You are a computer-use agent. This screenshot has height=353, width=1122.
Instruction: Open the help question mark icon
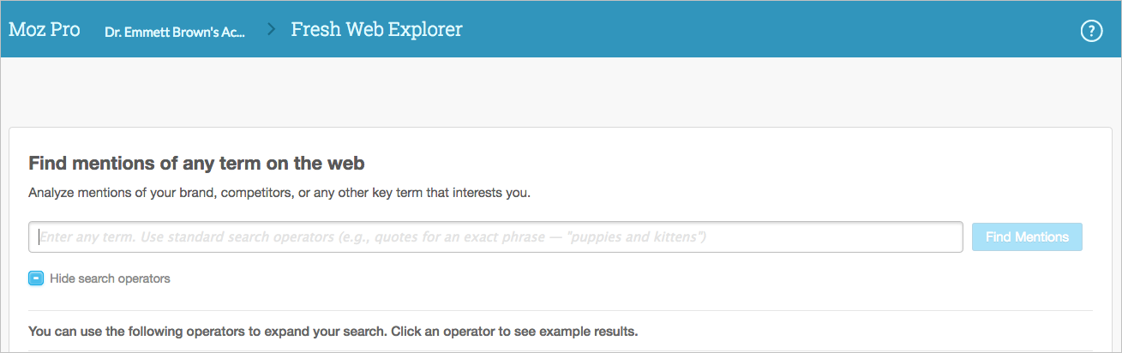point(1091,31)
